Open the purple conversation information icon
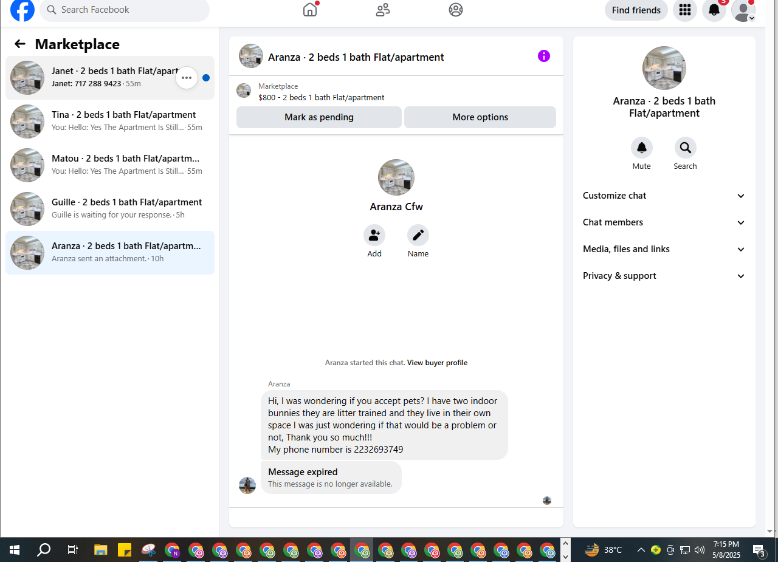This screenshot has height=562, width=778. pyautogui.click(x=544, y=56)
